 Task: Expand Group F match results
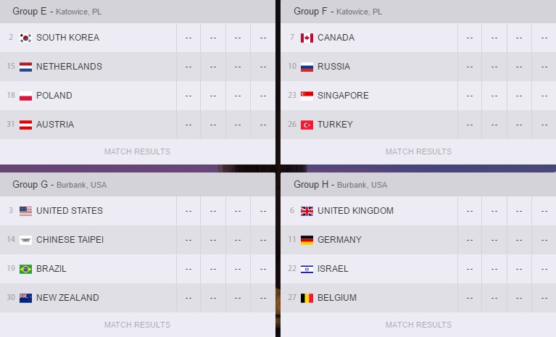(x=418, y=151)
